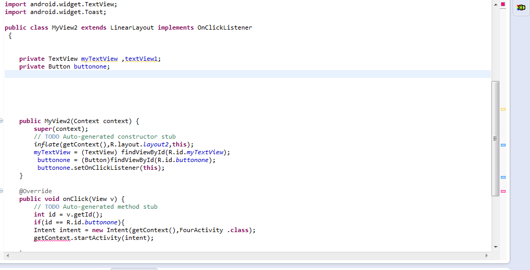Jump to blue ruler marker beside the inflate line
The width and height of the screenshot is (530, 270).
[x=503, y=145]
